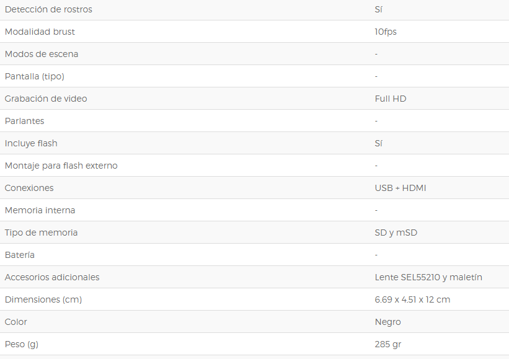Click the Incluye flash label
This screenshot has width=509, height=359.
coord(31,143)
